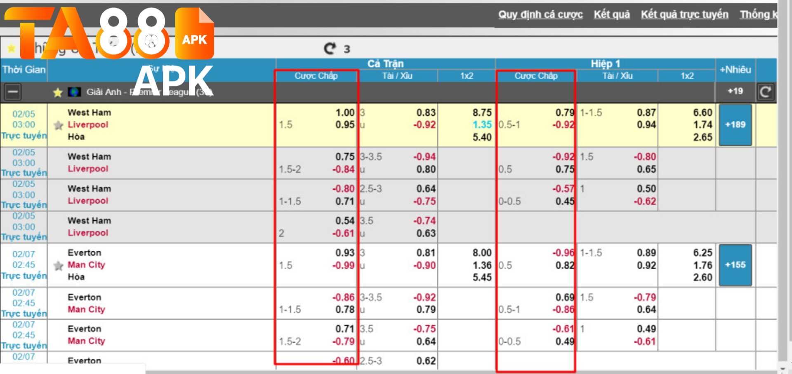This screenshot has height=374, width=792.
Task: Open the Quy định cá cược link
Action: 540,14
